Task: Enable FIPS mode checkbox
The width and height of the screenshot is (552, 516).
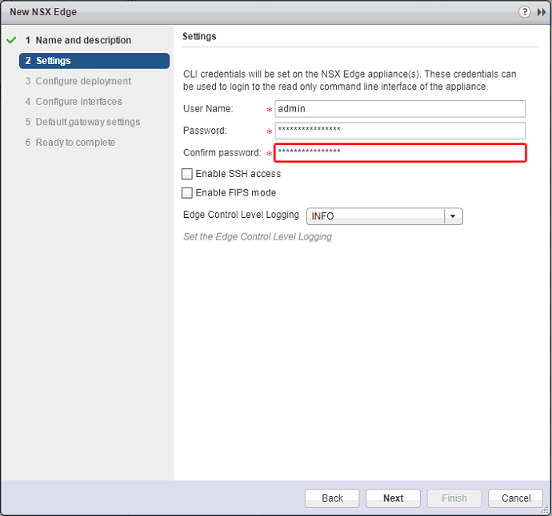Action: (187, 193)
